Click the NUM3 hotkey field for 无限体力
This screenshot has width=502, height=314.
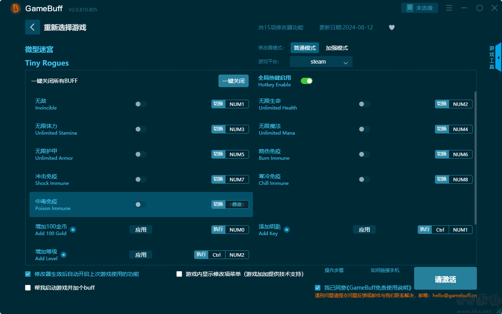pyautogui.click(x=237, y=129)
